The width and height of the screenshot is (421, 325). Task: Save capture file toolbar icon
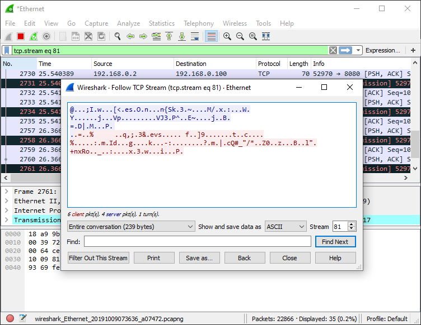[x=76, y=36]
